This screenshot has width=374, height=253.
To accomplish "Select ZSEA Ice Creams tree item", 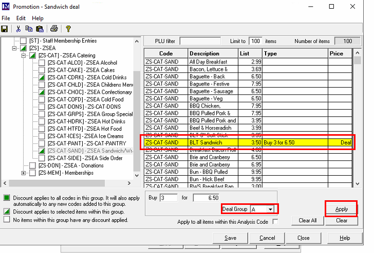I will click(x=86, y=136).
